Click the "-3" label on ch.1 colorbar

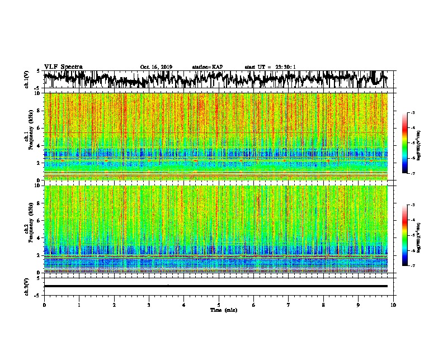point(412,113)
